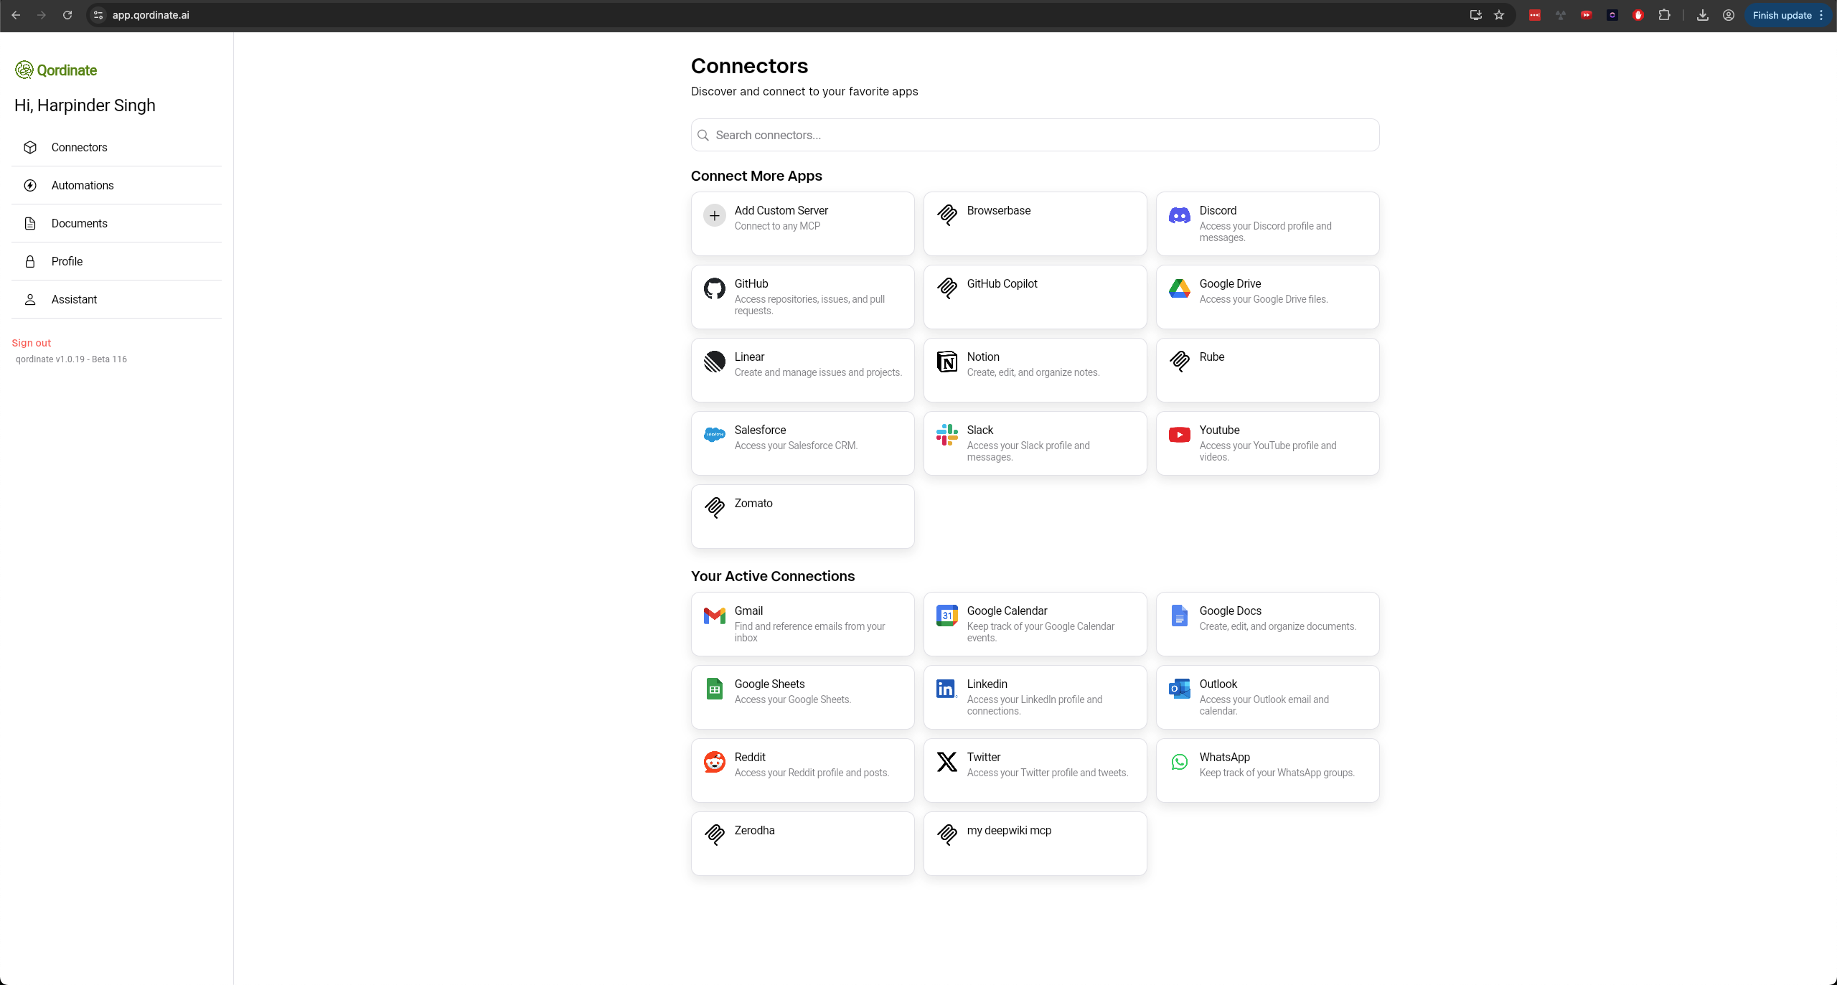Click the Qordinate logo
This screenshot has height=985, width=1837.
56,70
